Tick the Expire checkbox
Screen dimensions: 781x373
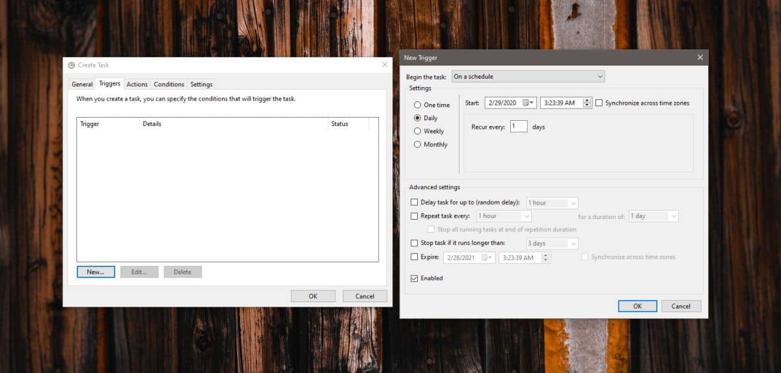click(415, 257)
